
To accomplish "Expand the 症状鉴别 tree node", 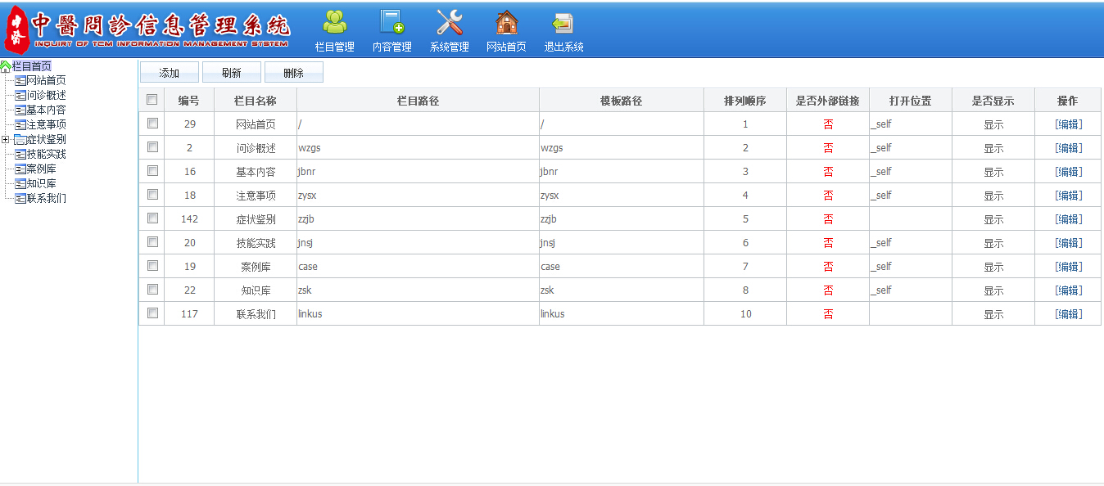I will (x=5, y=139).
